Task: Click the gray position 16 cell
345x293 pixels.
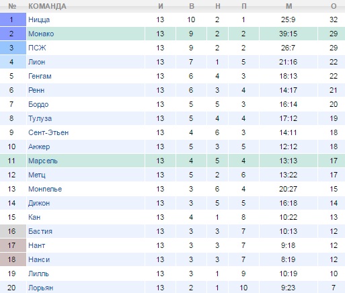Action: click(13, 231)
